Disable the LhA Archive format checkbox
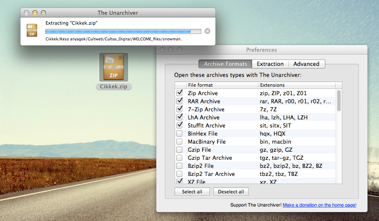 [x=179, y=117]
